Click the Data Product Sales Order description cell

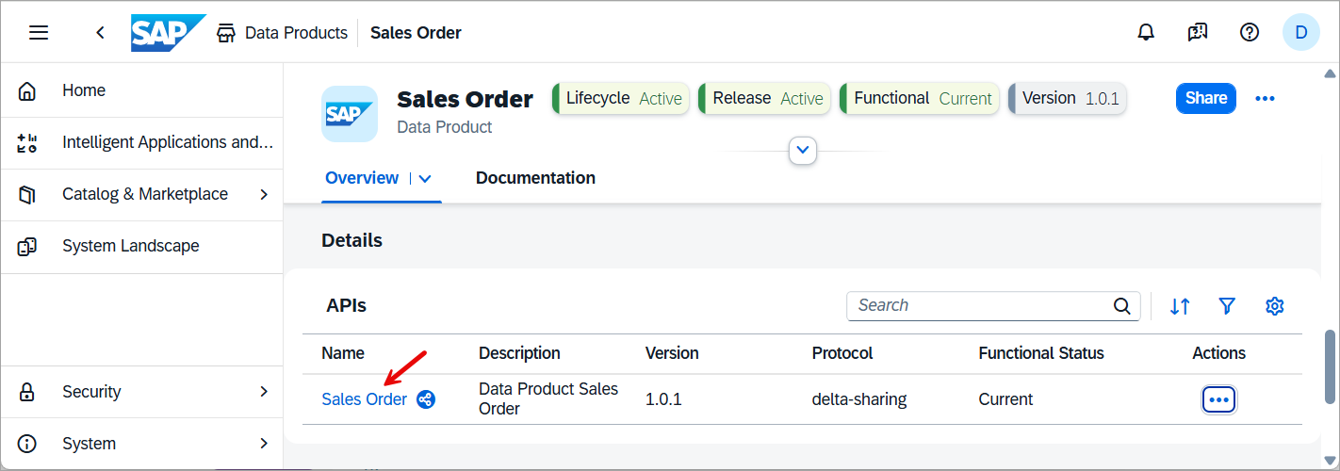[548, 399]
